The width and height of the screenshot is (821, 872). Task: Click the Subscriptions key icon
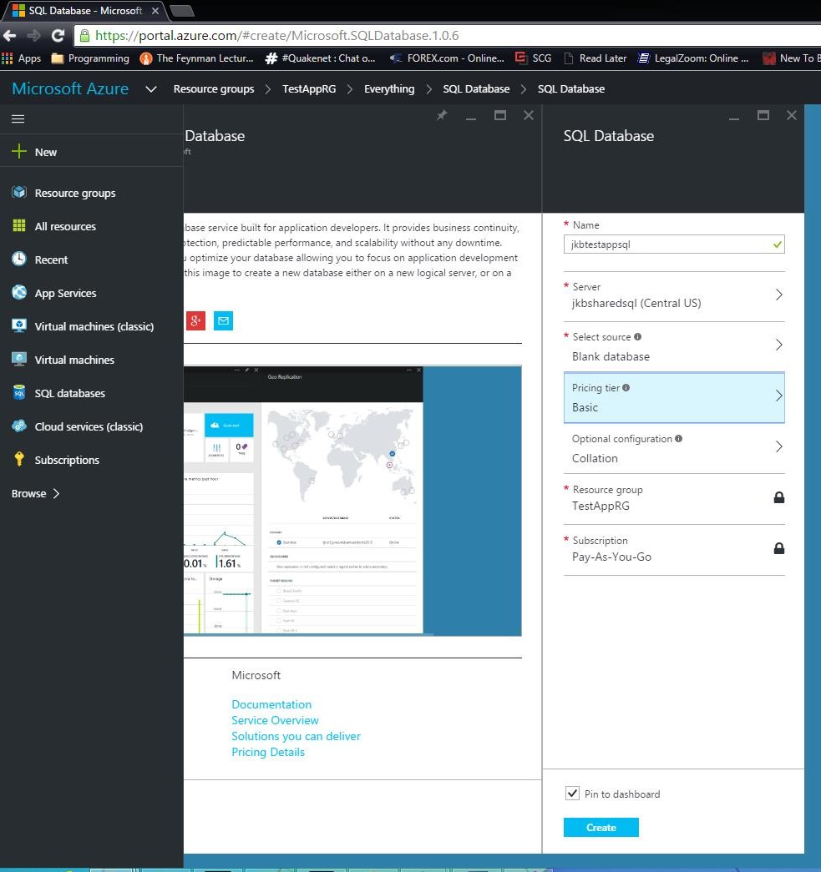pyautogui.click(x=19, y=459)
